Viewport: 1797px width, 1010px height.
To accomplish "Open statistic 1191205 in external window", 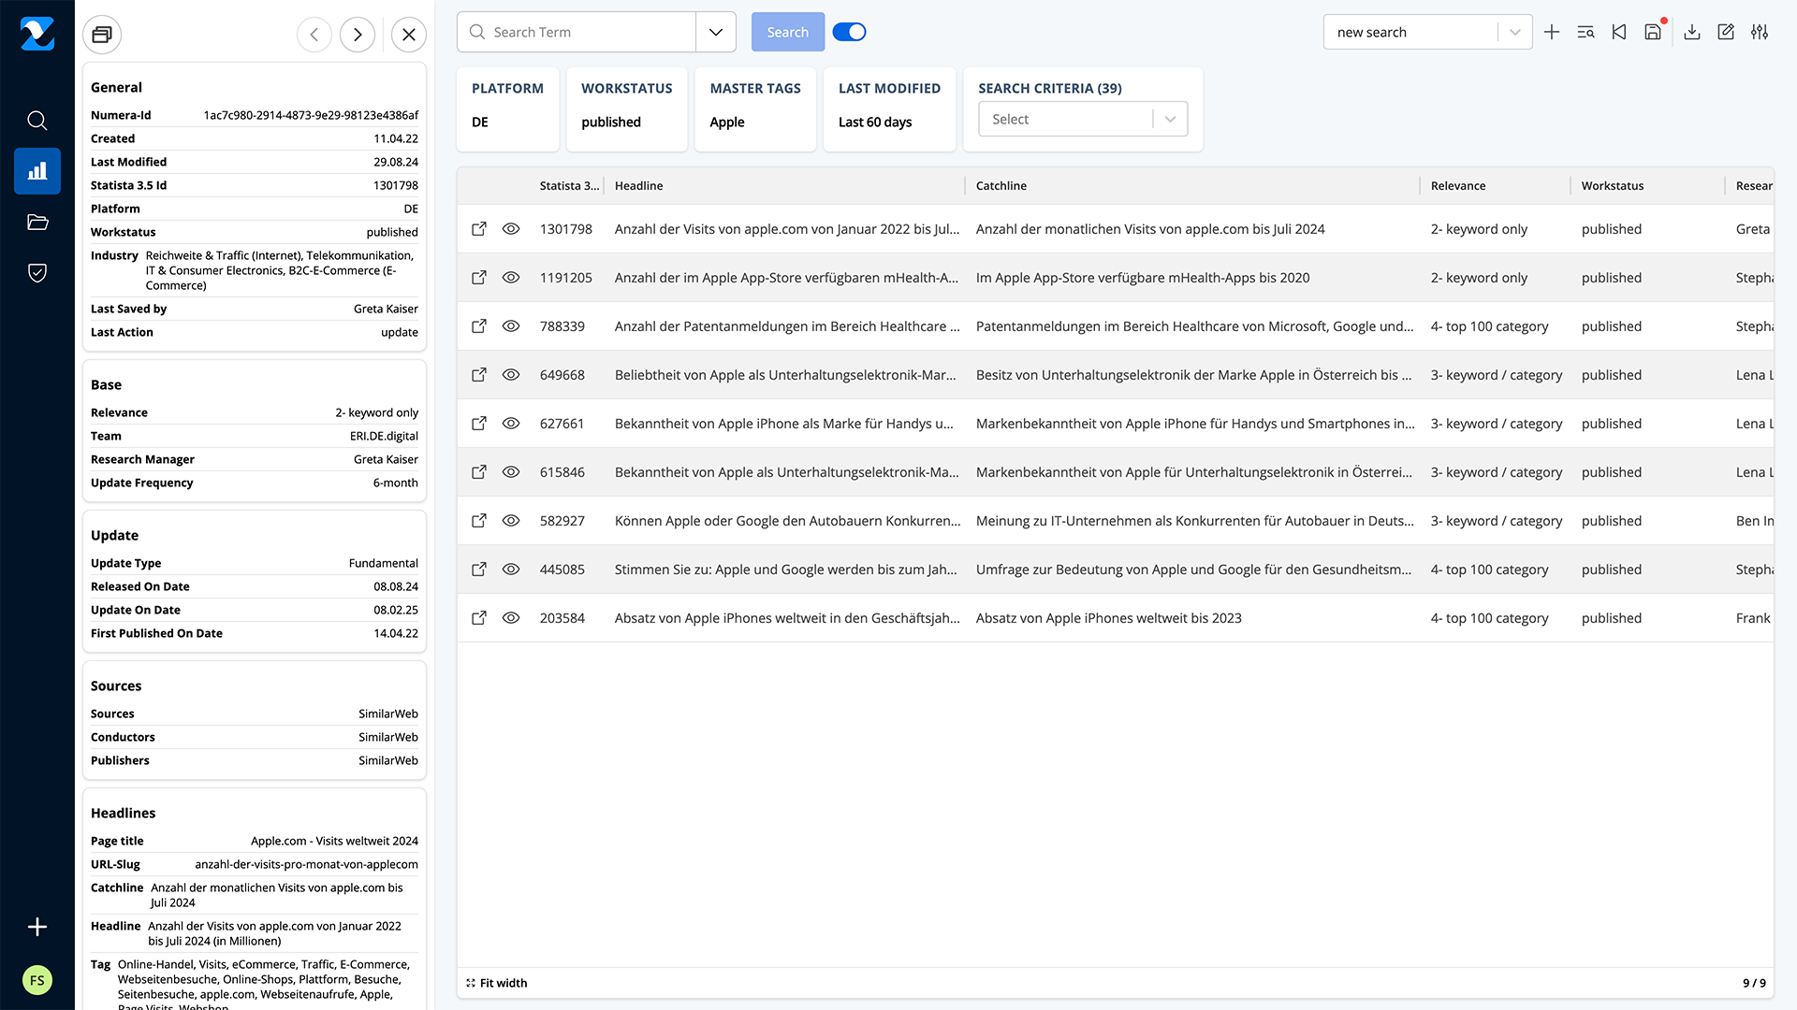I will point(479,278).
